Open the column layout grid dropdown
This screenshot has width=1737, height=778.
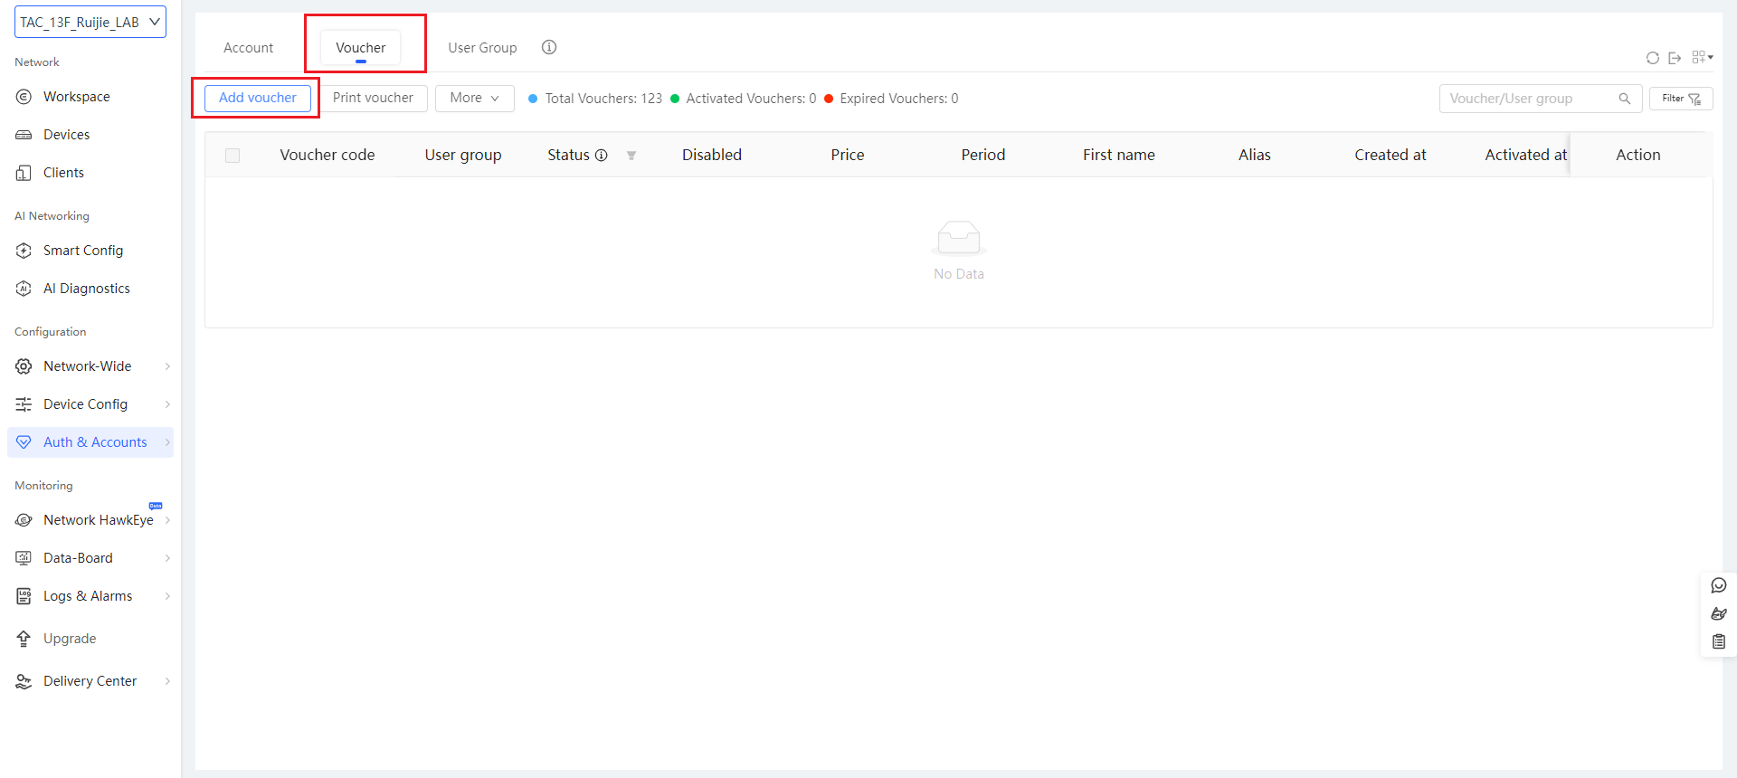point(1702,57)
